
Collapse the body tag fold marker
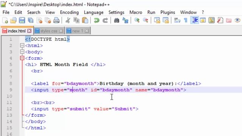22,52
